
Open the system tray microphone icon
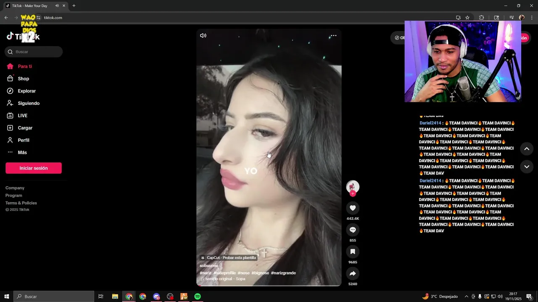pyautogui.click(x=480, y=297)
